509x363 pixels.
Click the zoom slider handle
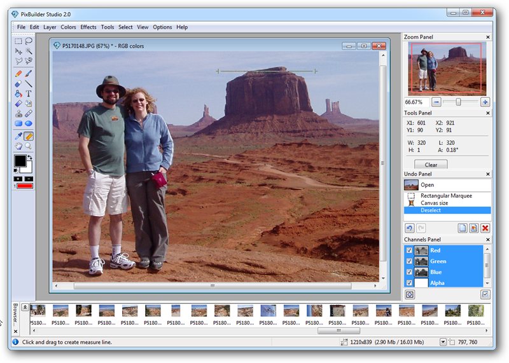click(x=458, y=102)
